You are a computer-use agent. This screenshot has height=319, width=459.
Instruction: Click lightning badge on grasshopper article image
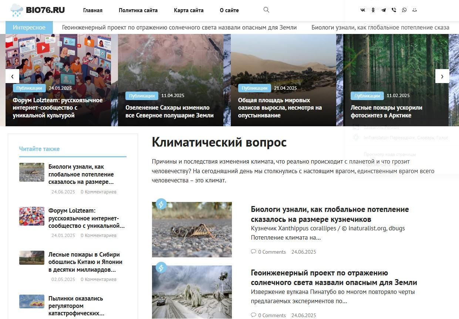[x=161, y=204]
